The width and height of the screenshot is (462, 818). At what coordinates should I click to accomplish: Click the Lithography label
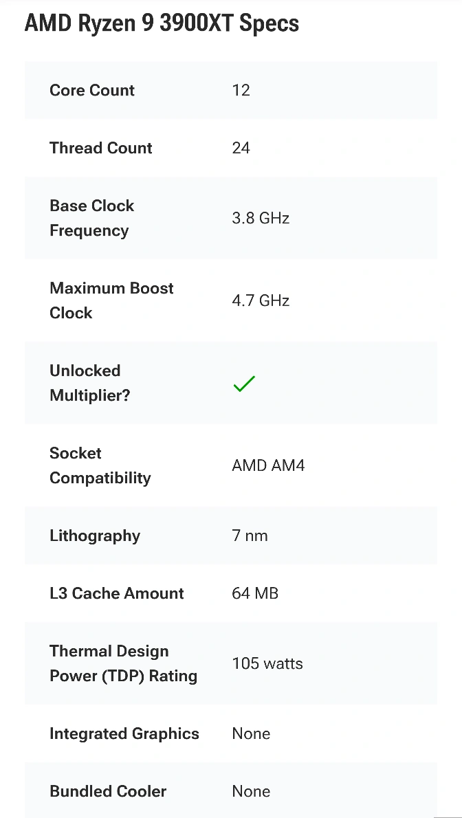tap(95, 535)
